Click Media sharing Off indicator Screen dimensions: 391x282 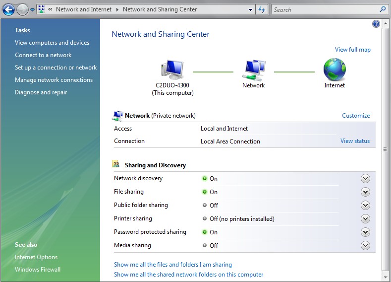point(205,245)
